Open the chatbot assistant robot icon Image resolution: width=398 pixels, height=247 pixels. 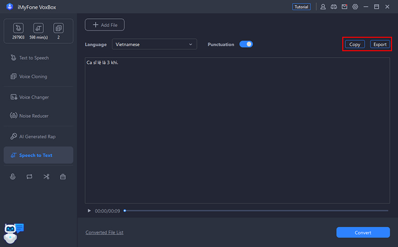[13, 233]
